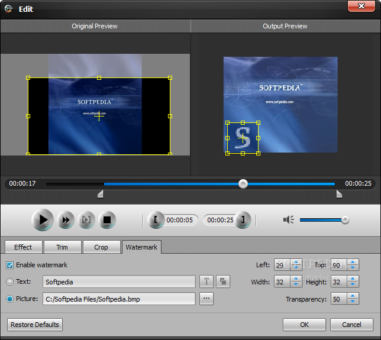Stop playback with the Stop button
The height and width of the screenshot is (340, 381).
107,220
